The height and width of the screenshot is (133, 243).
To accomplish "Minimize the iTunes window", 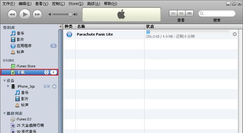I will point(228,3).
